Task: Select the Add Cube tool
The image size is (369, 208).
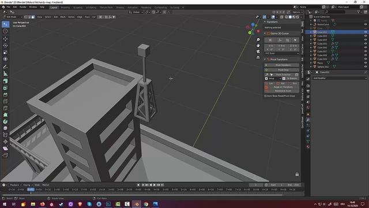Action: pyautogui.click(x=5, y=81)
